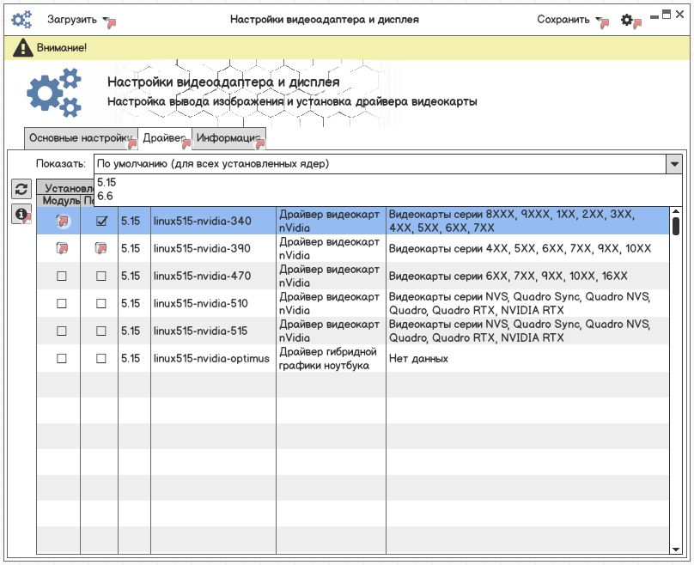This screenshot has height=565, width=694.
Task: Select the linux515-nvidia-515 driver row
Action: 202,331
